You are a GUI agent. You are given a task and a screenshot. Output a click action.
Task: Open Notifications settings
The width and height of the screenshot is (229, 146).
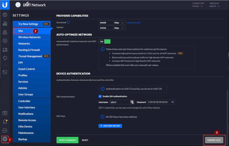coord(32,114)
